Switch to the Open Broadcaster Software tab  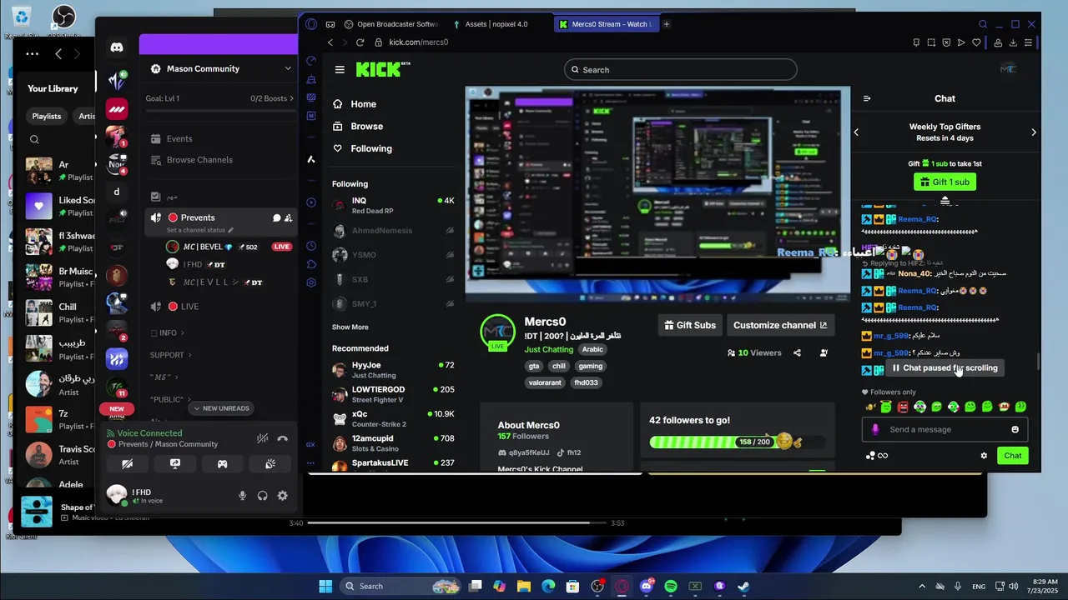point(390,24)
